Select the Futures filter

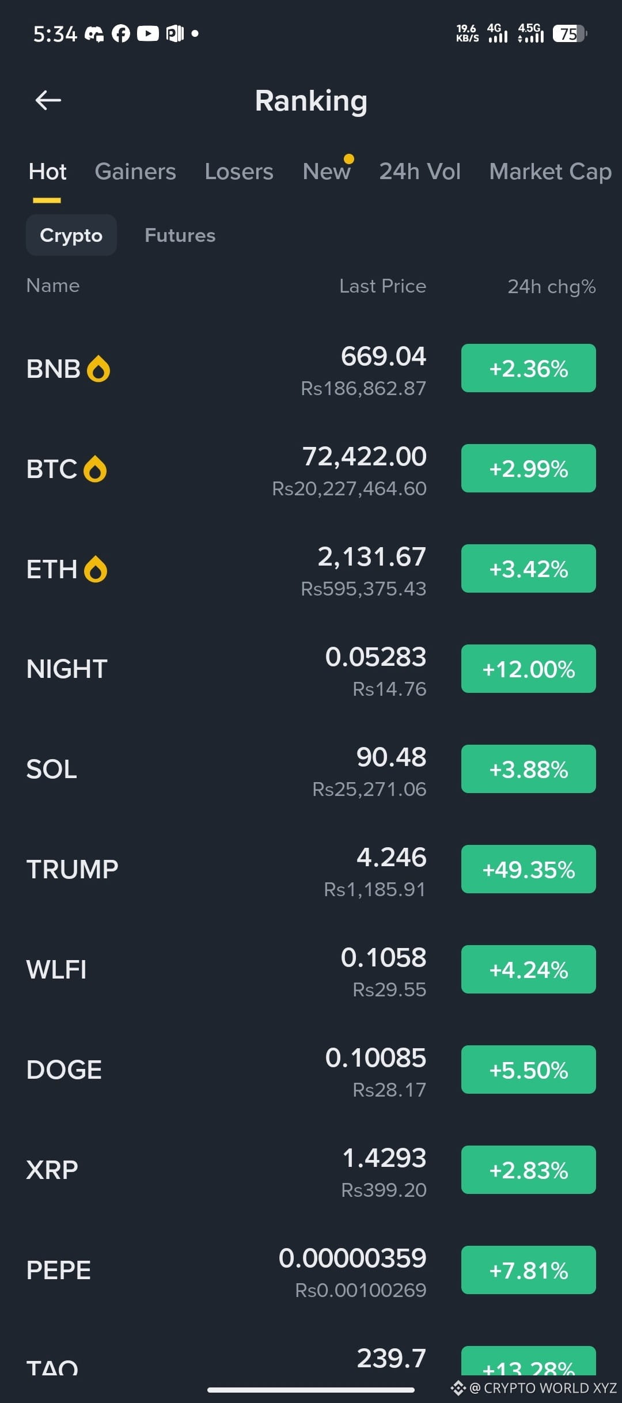tap(180, 235)
